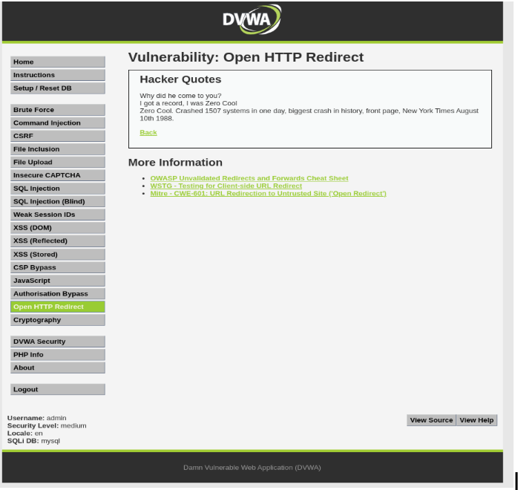
Task: Open SQL Injection (Blind) page
Action: pyautogui.click(x=57, y=201)
